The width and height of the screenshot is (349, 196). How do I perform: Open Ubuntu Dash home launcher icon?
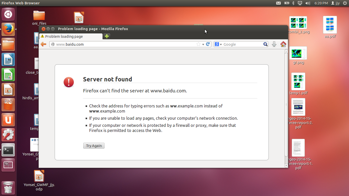click(8, 14)
